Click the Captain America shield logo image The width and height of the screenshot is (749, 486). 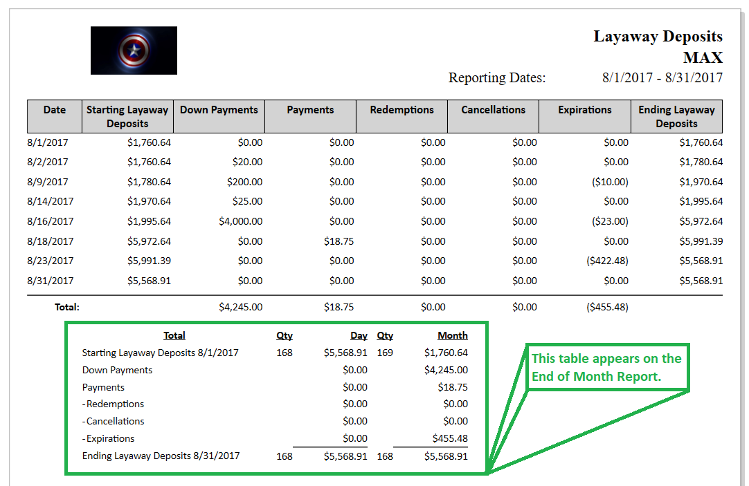pos(134,50)
